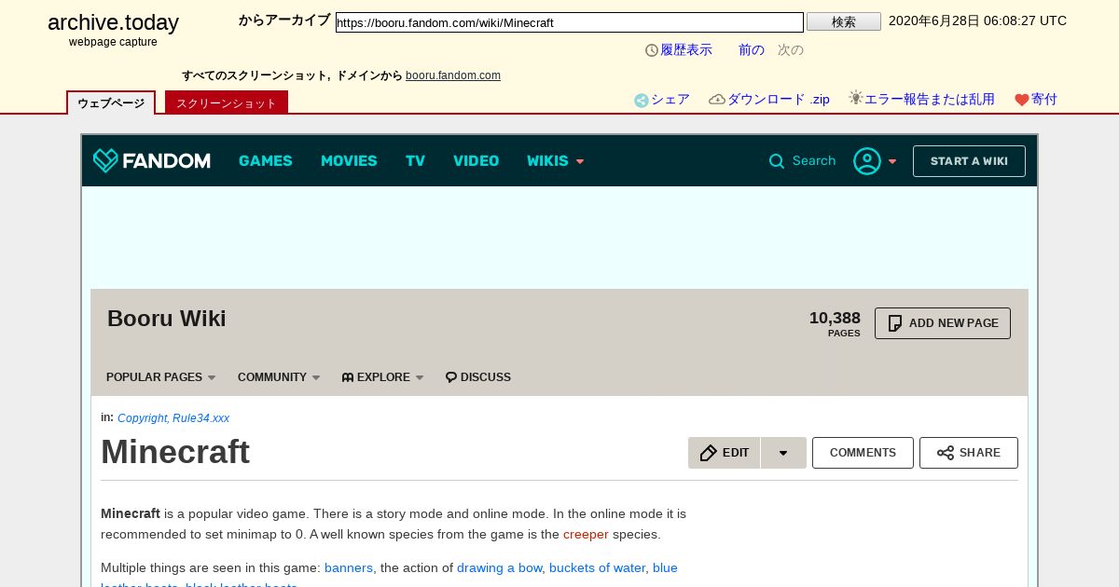Click the Fandom Search text field
Image resolution: width=1119 pixels, height=587 pixels.
[x=814, y=161]
